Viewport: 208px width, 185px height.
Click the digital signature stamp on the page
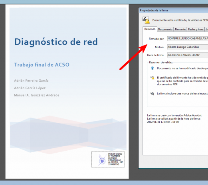coord(108,159)
